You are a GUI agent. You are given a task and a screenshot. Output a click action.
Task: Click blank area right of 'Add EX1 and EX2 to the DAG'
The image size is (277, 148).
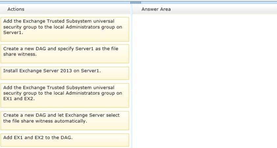[100, 138]
